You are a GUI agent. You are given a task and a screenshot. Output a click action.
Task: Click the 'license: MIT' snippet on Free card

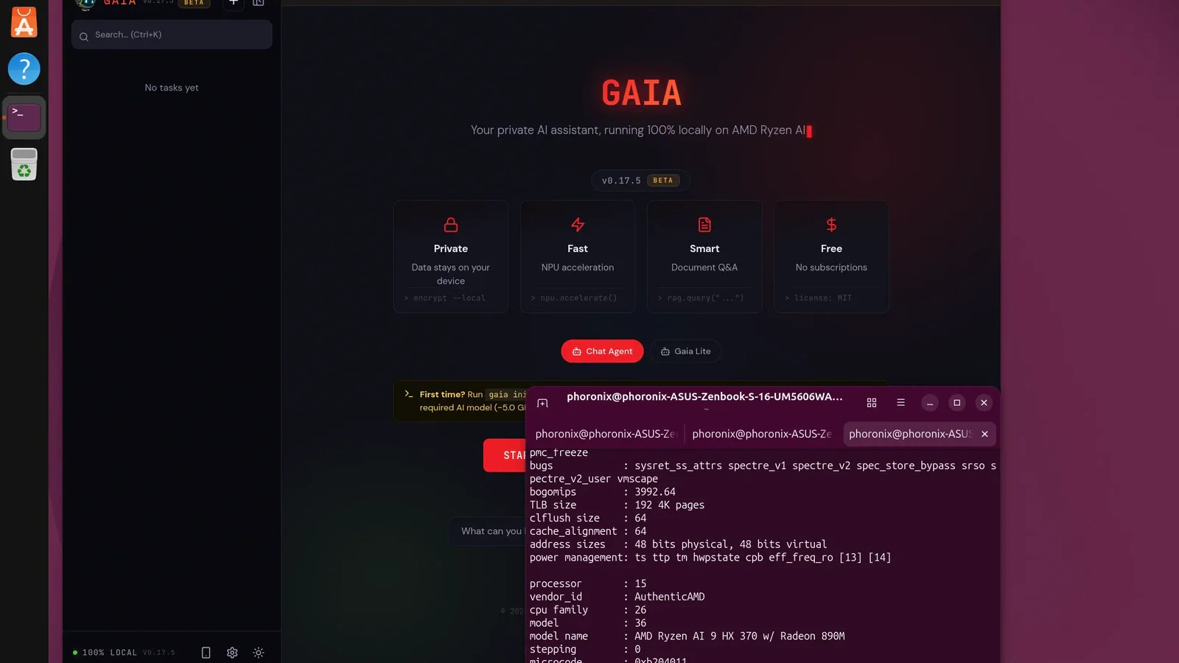pyautogui.click(x=818, y=298)
